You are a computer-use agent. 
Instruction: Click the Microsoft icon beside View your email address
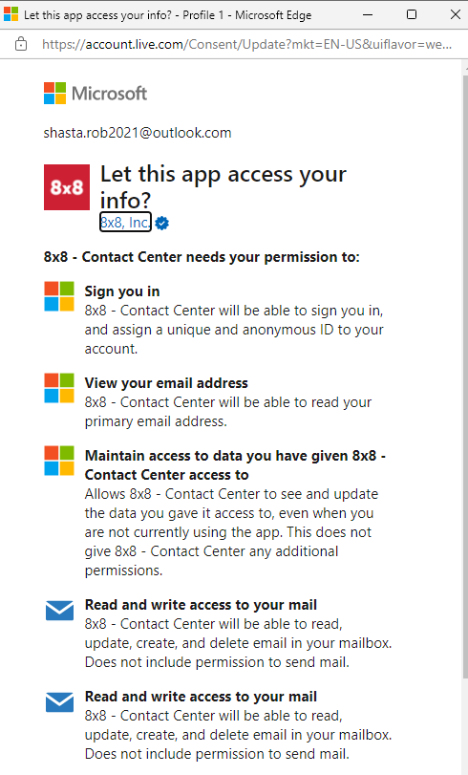59,388
